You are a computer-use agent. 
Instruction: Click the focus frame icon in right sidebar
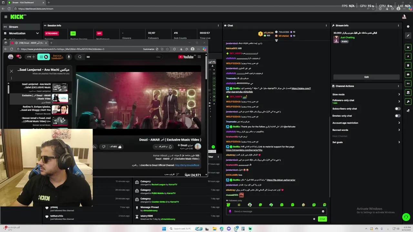click(x=408, y=47)
